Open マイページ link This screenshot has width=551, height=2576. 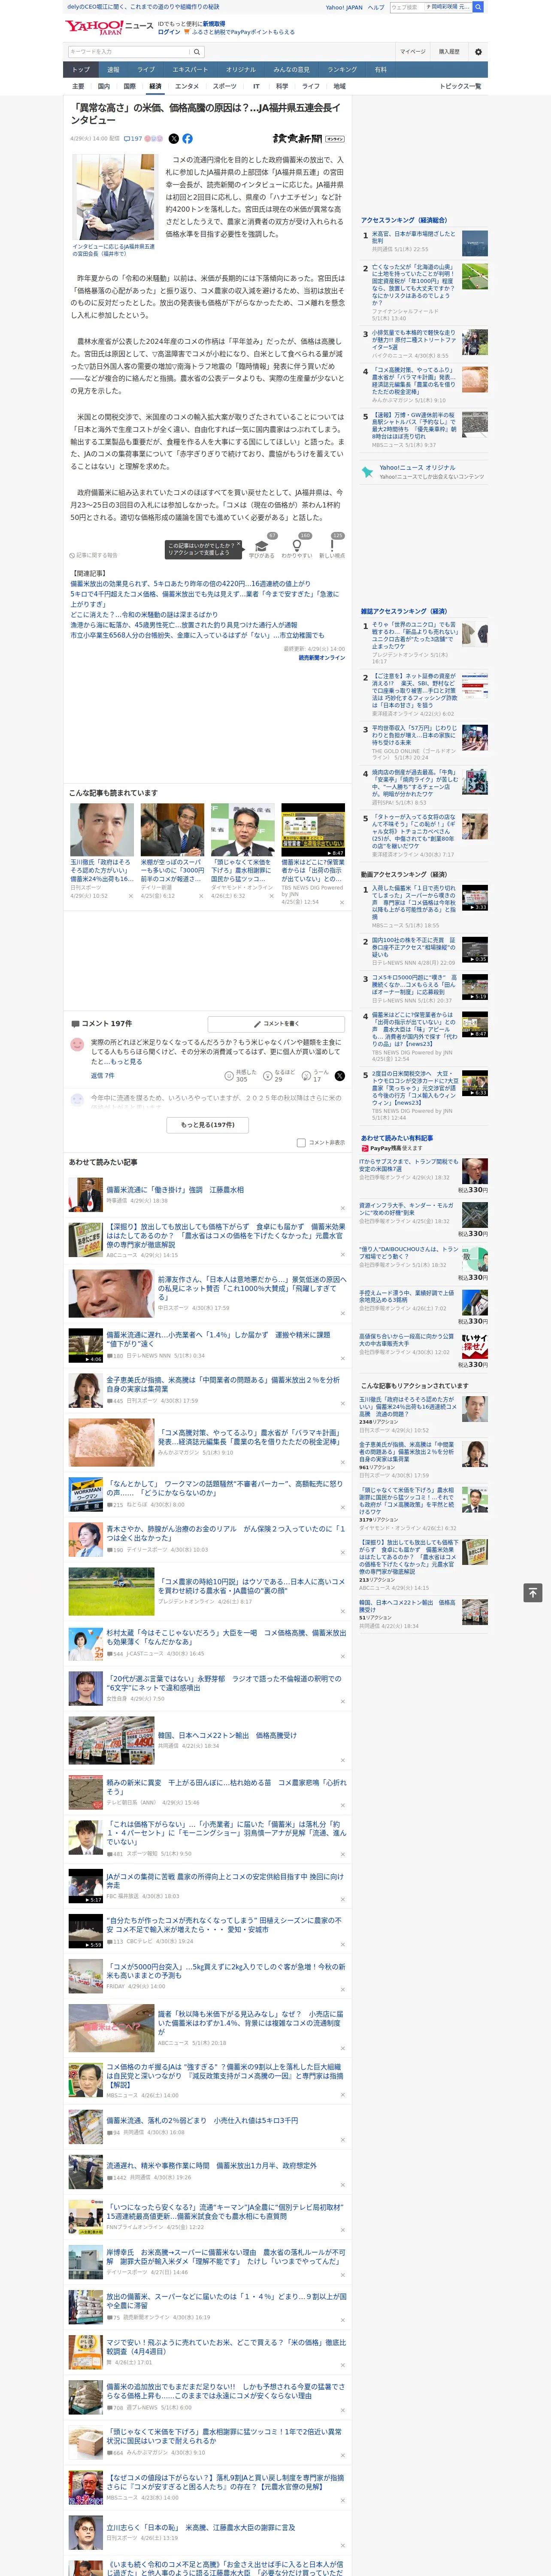412,51
